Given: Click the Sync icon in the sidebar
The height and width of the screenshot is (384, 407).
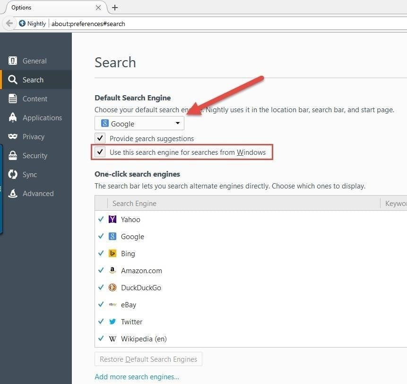Looking at the screenshot, I should pyautogui.click(x=13, y=174).
